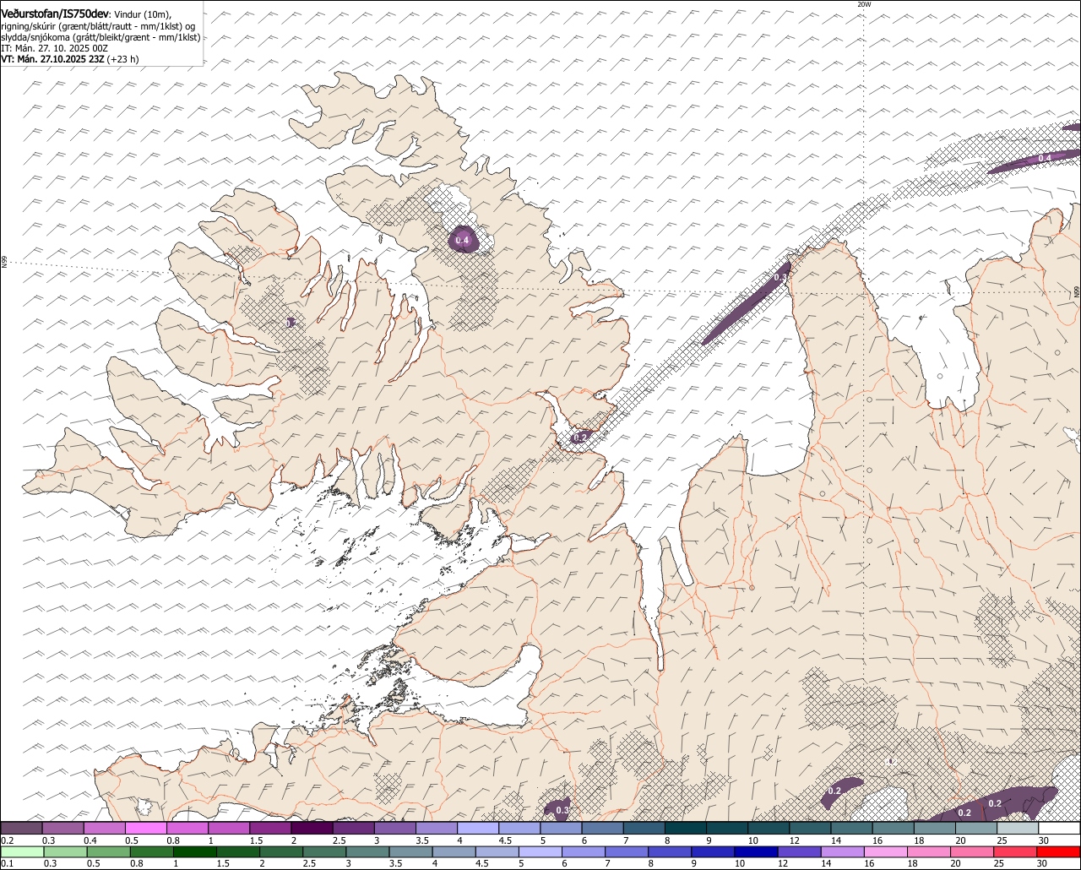Select the medium green 0.8 swatch in the rain legend

tap(153, 851)
